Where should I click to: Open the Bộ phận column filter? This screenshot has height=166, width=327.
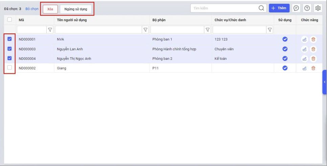[x=208, y=30]
